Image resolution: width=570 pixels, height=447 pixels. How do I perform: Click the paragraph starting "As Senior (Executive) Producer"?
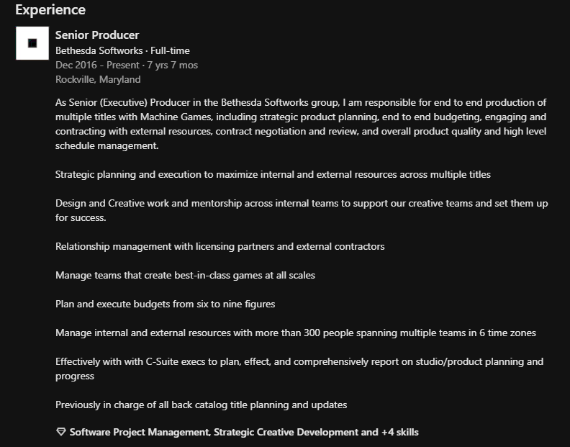pyautogui.click(x=300, y=124)
